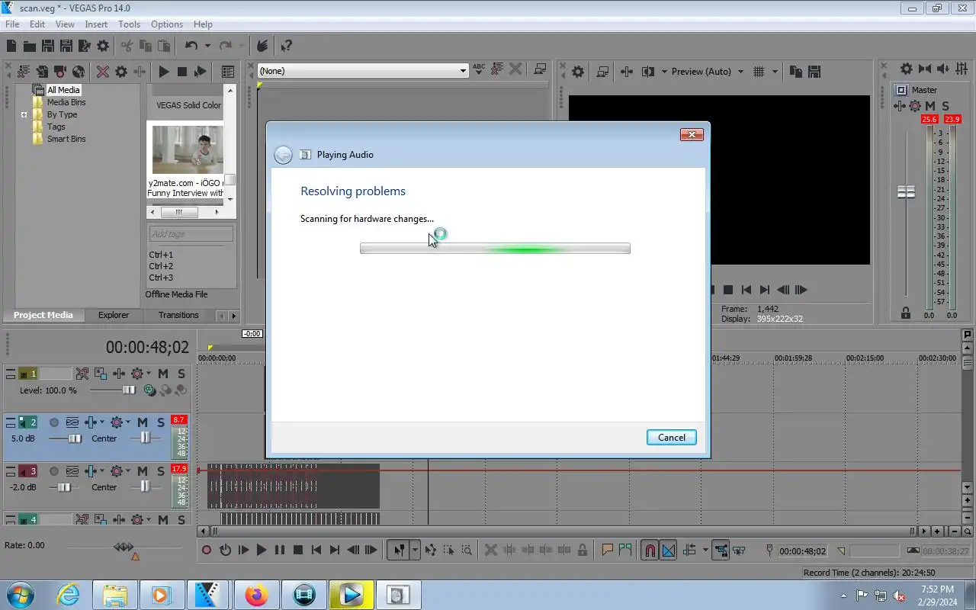The width and height of the screenshot is (976, 610).
Task: Open the File menu
Action: [x=12, y=24]
